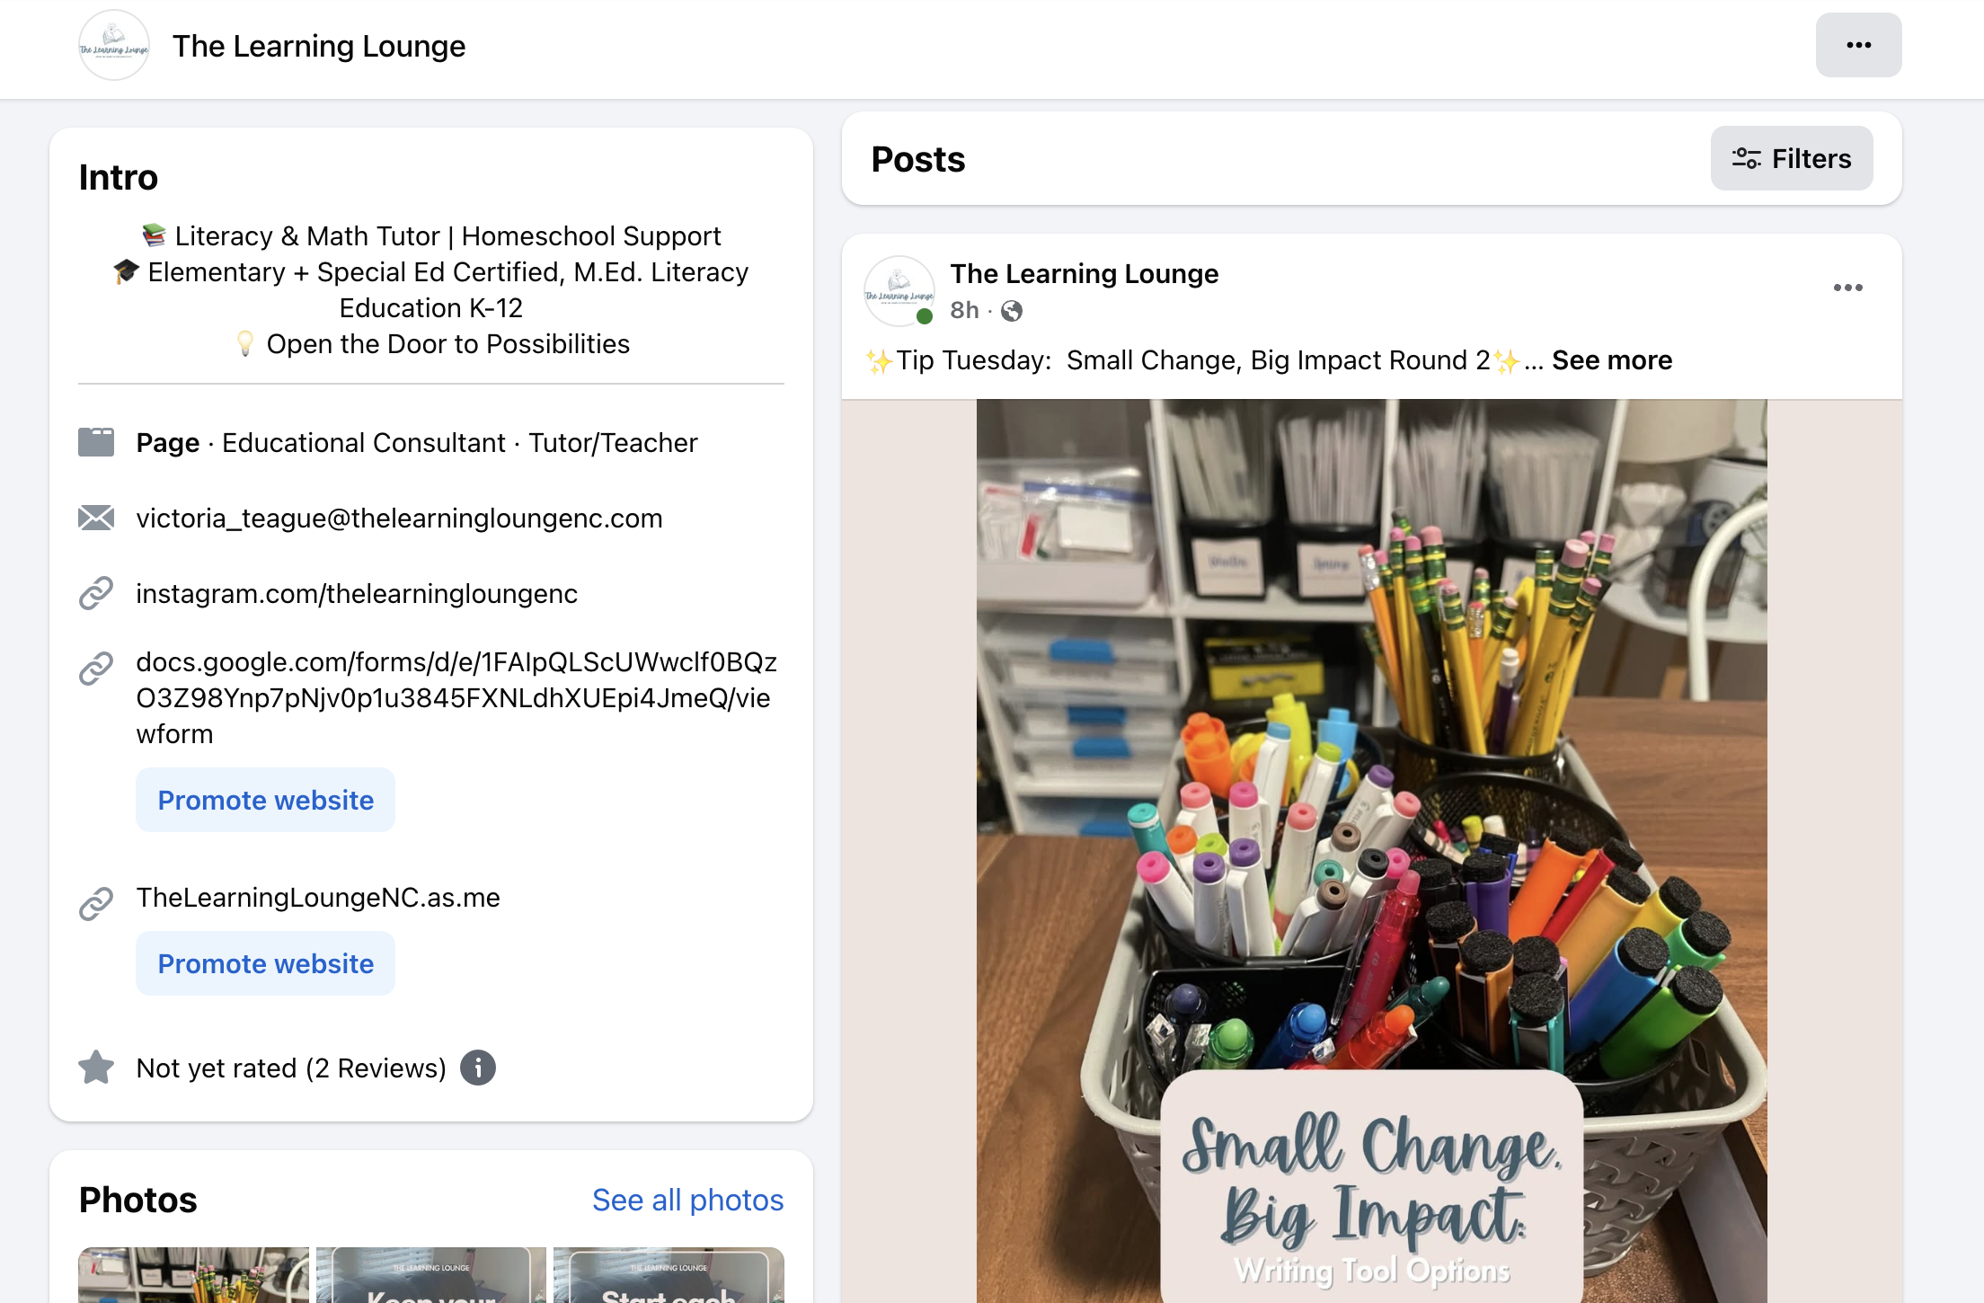Screen dimensions: 1984x1303
Task: Click post author avatar with online dot
Action: pyautogui.click(x=899, y=291)
